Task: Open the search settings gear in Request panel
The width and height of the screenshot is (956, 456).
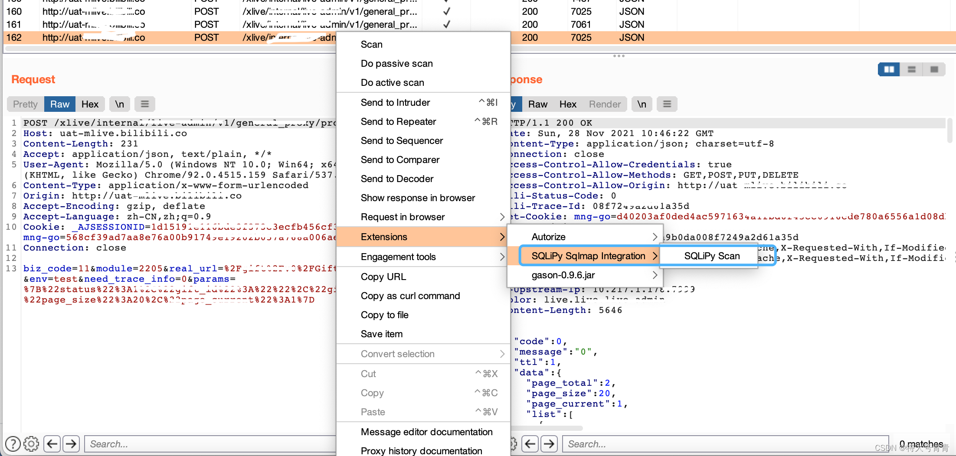Action: [31, 444]
